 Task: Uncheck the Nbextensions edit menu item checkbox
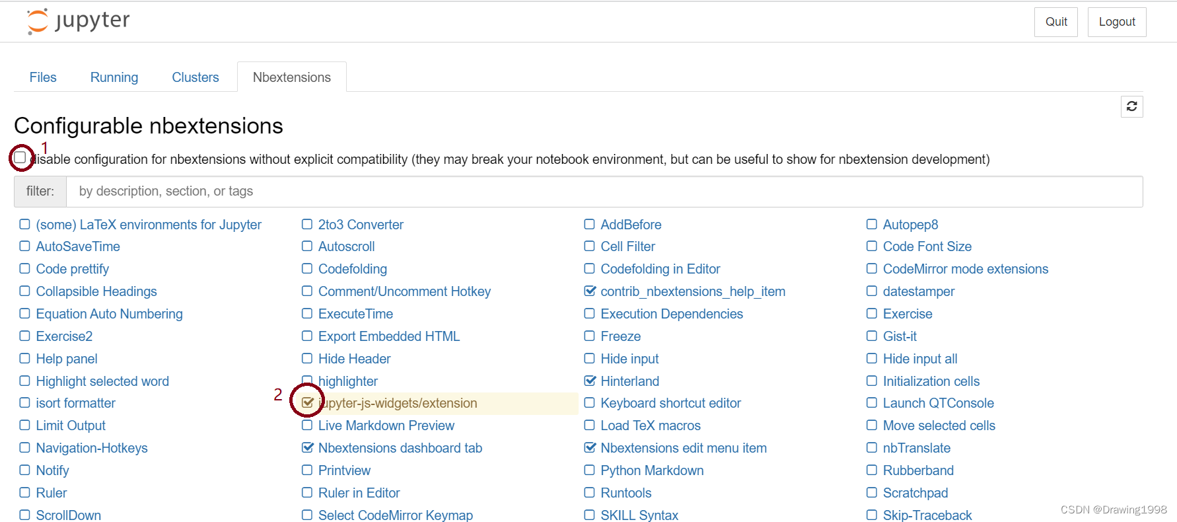tap(590, 447)
